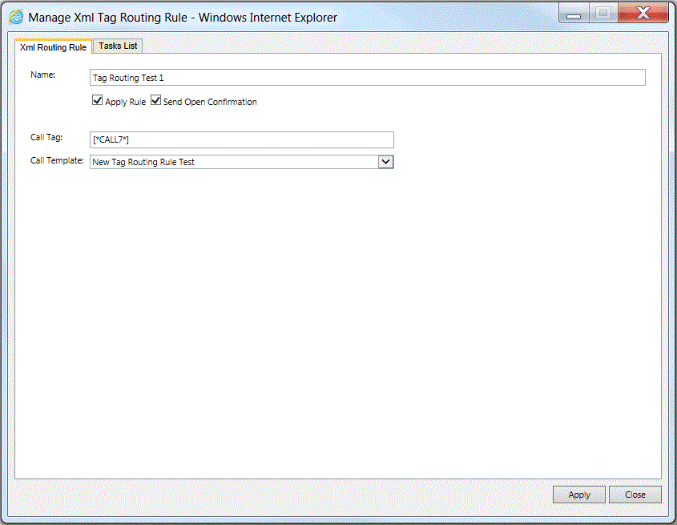Click the minimize icon in the title bar
This screenshot has height=525, width=677.
573,12
